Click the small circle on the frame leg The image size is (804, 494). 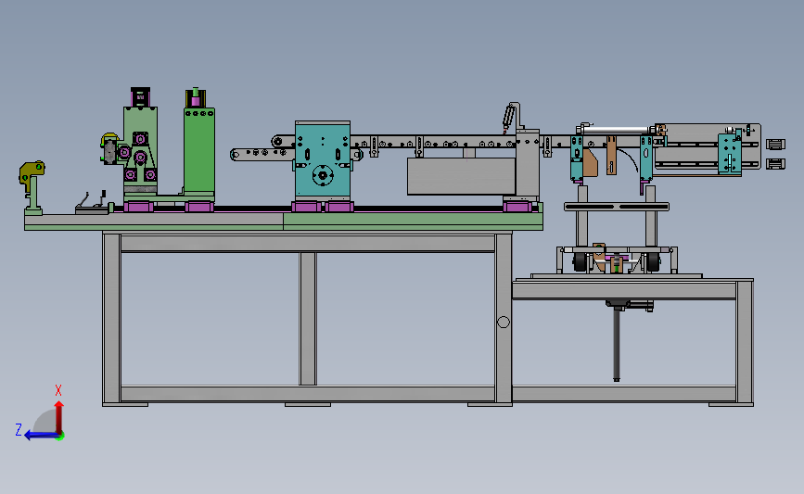(504, 322)
